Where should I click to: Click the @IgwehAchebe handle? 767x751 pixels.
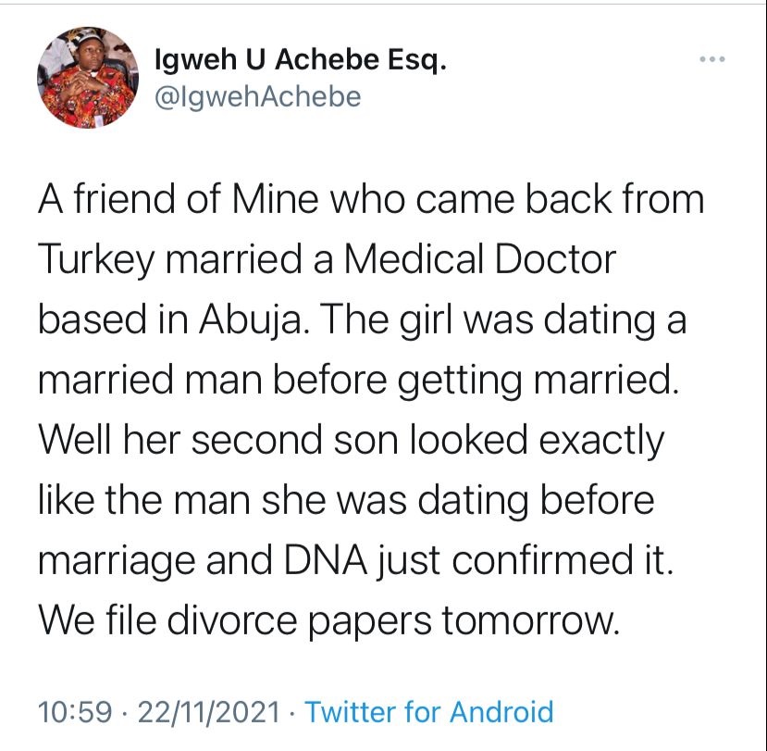[254, 95]
